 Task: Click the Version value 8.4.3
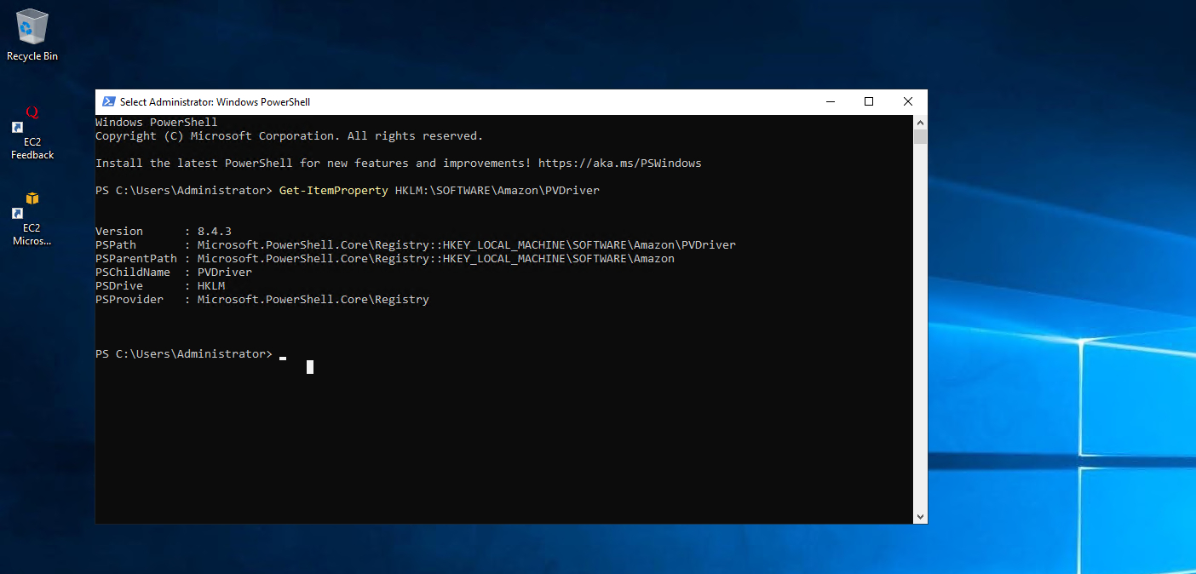(x=215, y=232)
